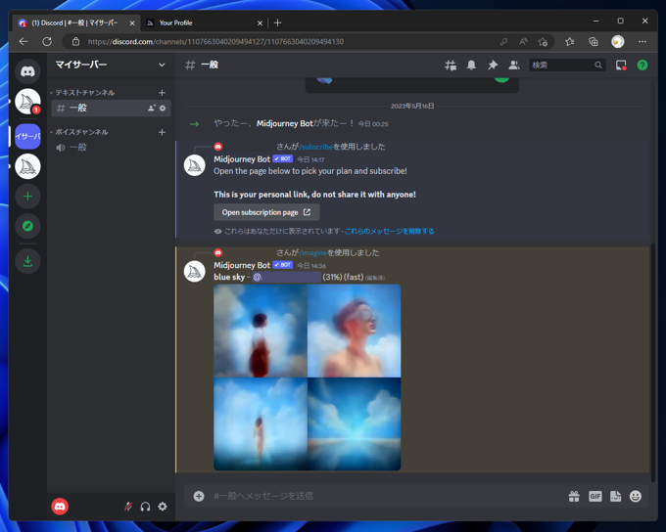
Task: Explore discoverable servers compass icon
Action: 27,226
